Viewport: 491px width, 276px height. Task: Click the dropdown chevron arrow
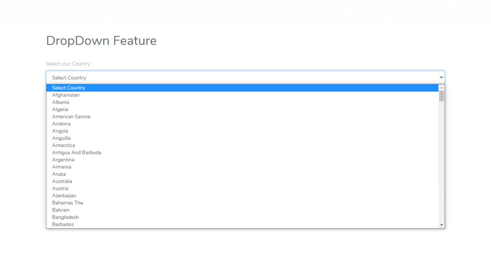click(441, 77)
